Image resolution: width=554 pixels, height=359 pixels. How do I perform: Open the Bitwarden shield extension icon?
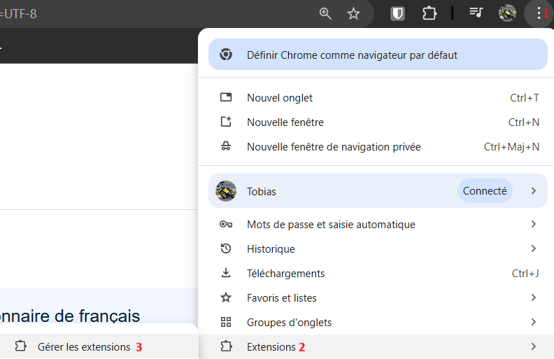(397, 14)
